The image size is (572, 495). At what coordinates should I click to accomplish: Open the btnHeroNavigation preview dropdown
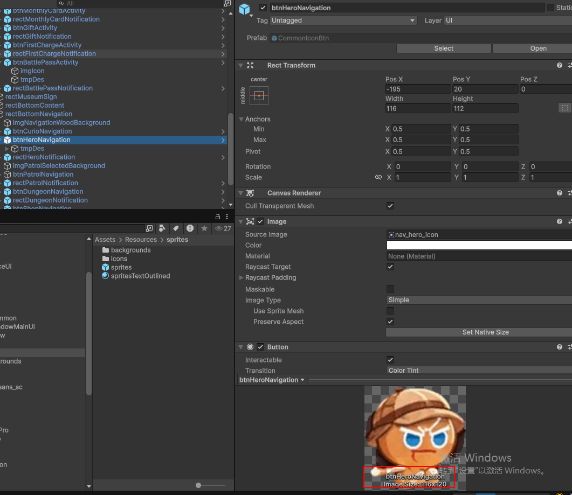[x=272, y=380]
